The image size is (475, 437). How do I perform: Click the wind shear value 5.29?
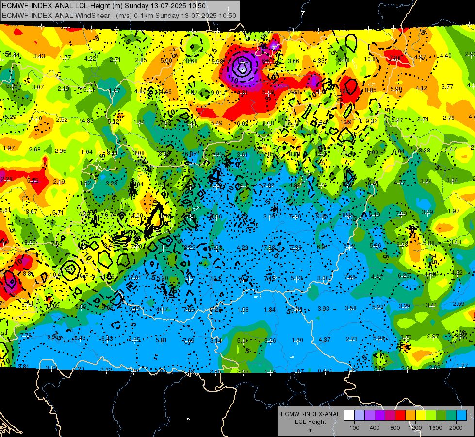tap(10, 117)
